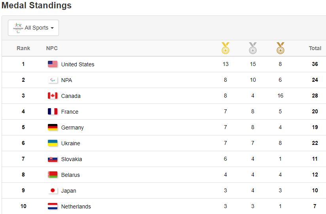326x214 pixels.
Task: Click the Germany flag icon
Action: [53, 128]
